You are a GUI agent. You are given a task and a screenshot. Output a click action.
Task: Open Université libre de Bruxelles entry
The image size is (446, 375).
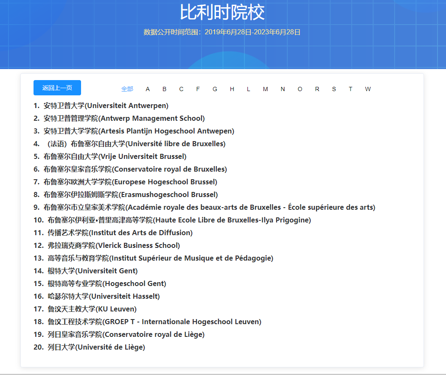[x=129, y=144]
